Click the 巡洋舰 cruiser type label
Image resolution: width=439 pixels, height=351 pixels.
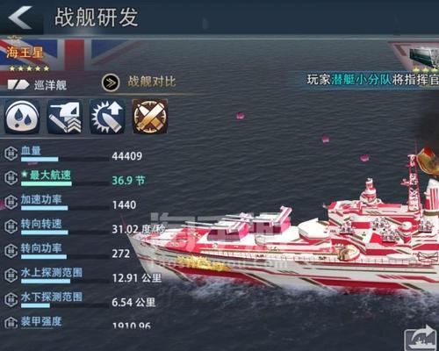click(50, 85)
